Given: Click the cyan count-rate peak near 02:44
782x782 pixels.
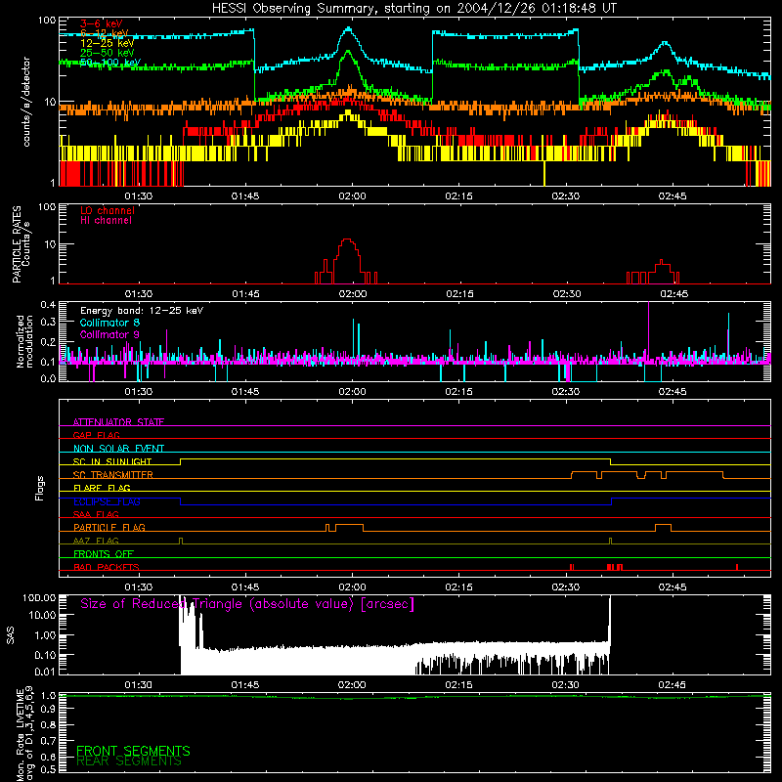Looking at the screenshot, I should tap(665, 44).
